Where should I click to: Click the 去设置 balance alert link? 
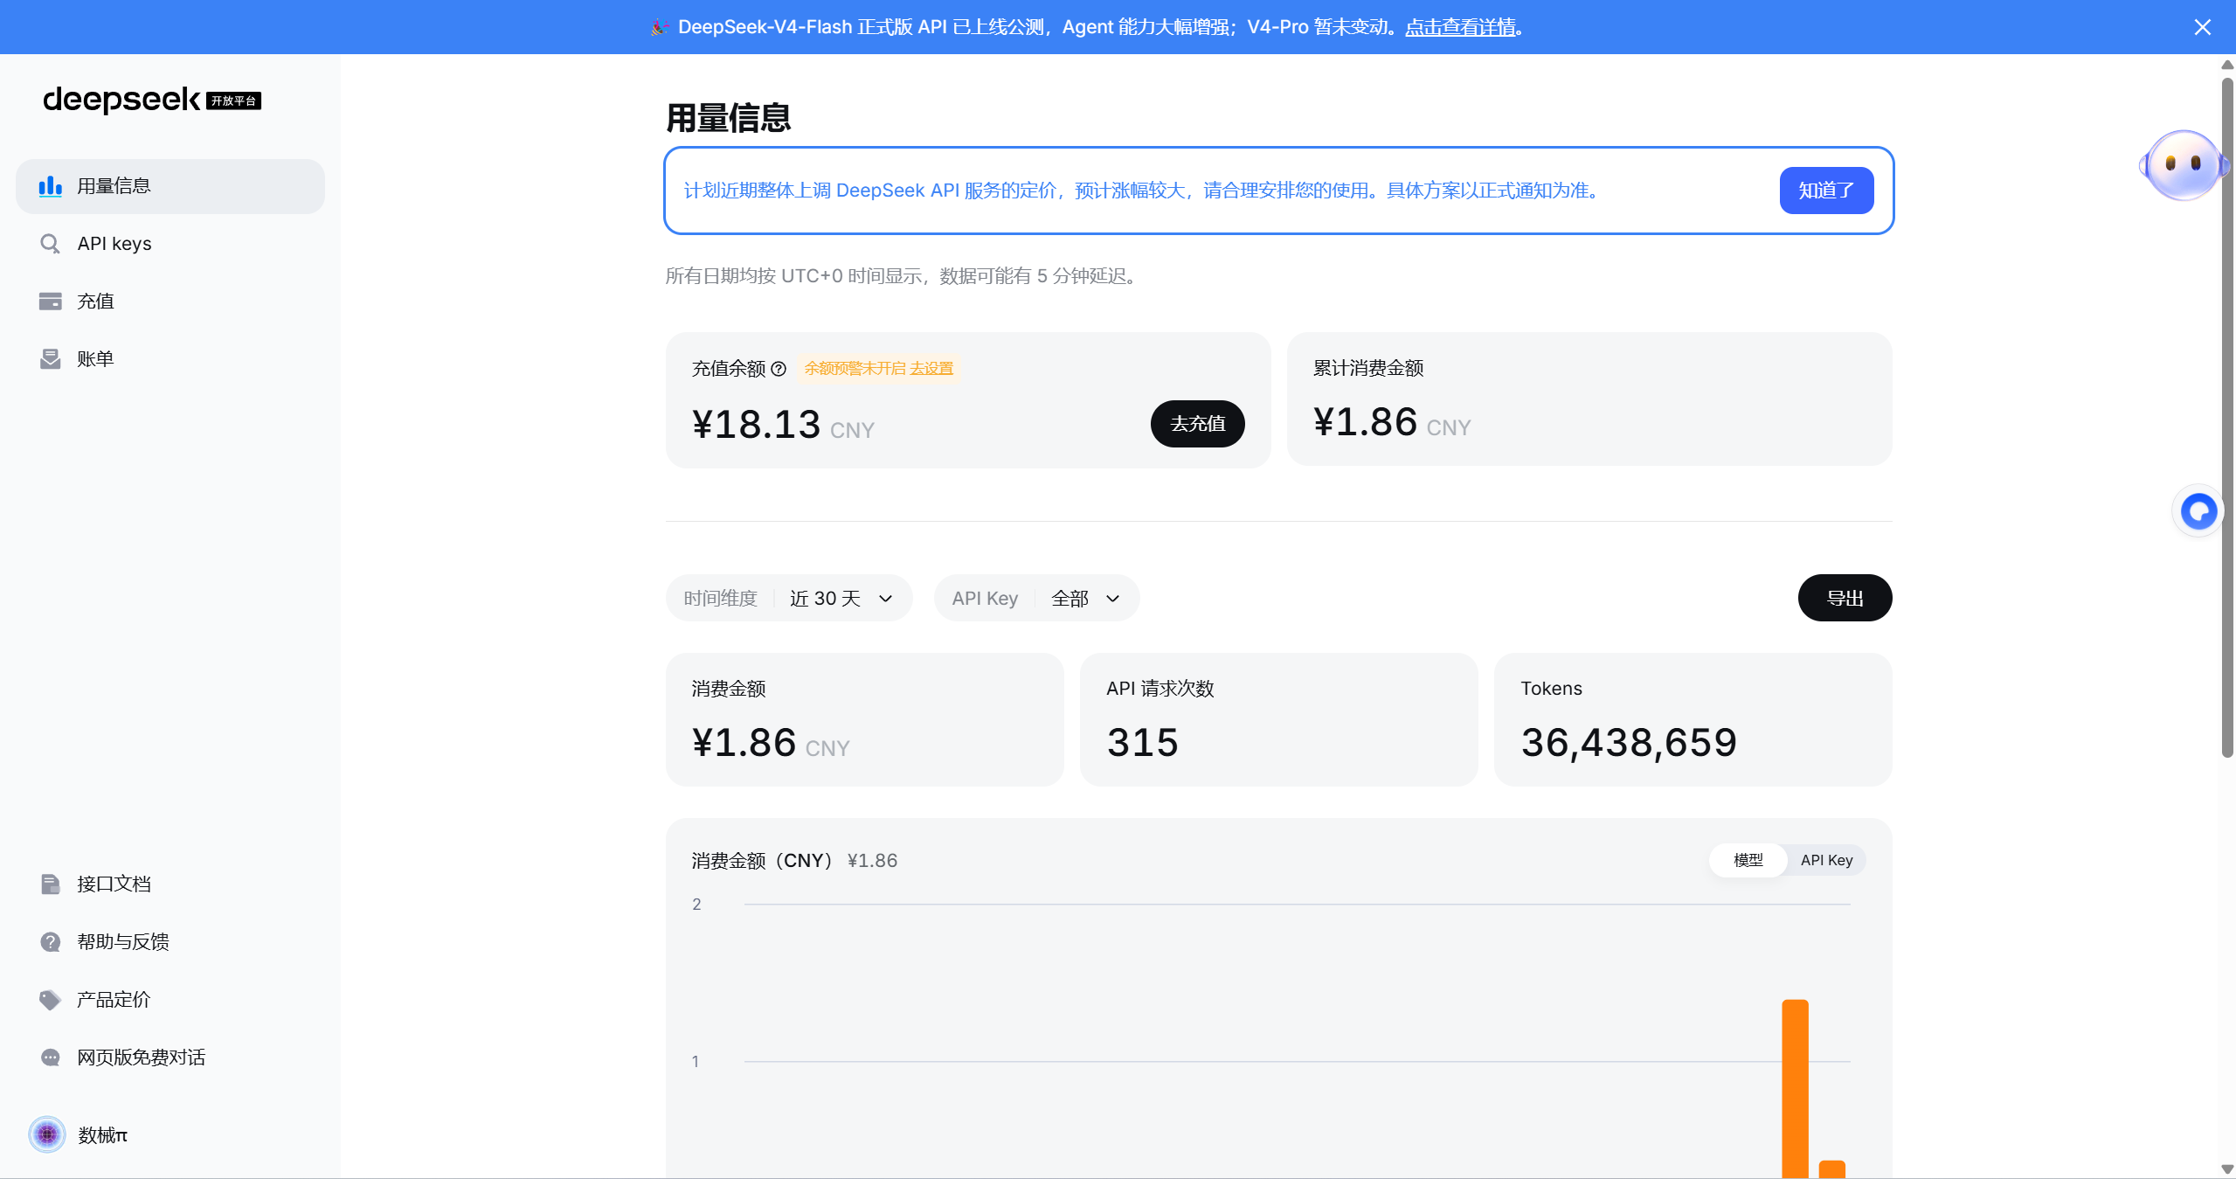point(931,369)
